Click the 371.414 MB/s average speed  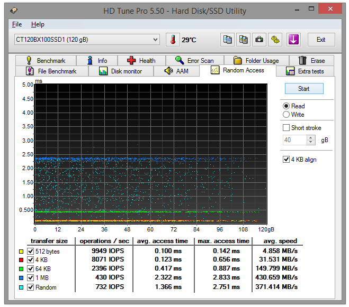pyautogui.click(x=276, y=287)
